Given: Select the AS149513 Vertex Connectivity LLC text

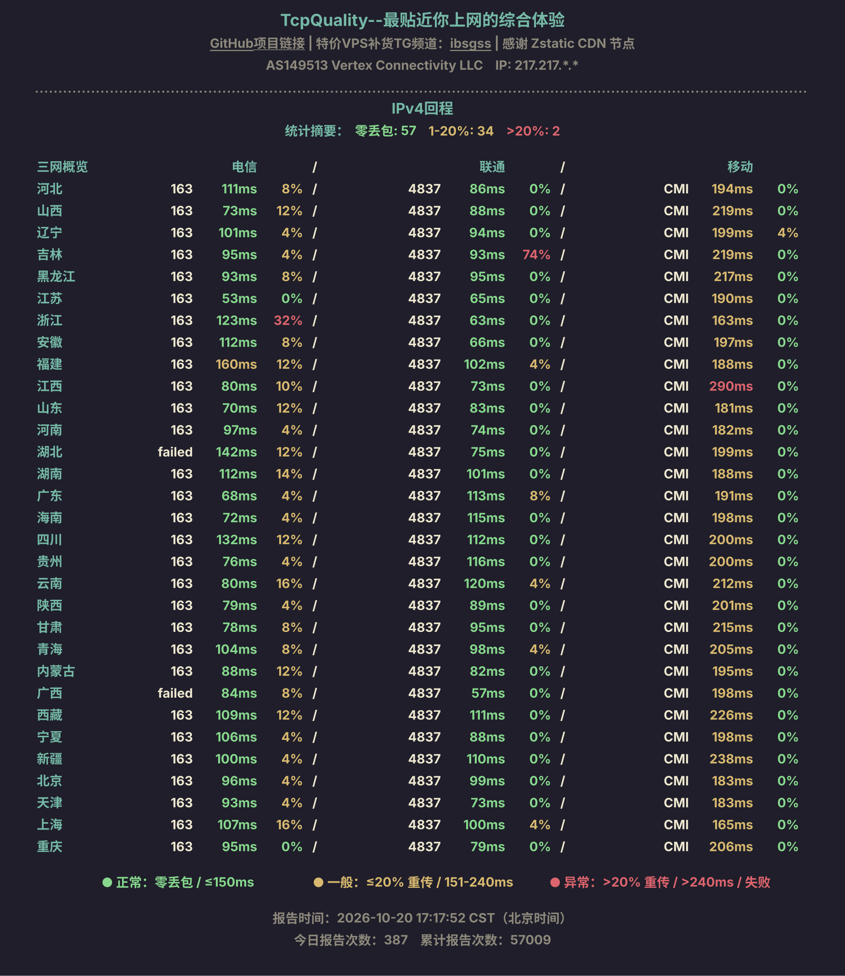Looking at the screenshot, I should pyautogui.click(x=374, y=65).
